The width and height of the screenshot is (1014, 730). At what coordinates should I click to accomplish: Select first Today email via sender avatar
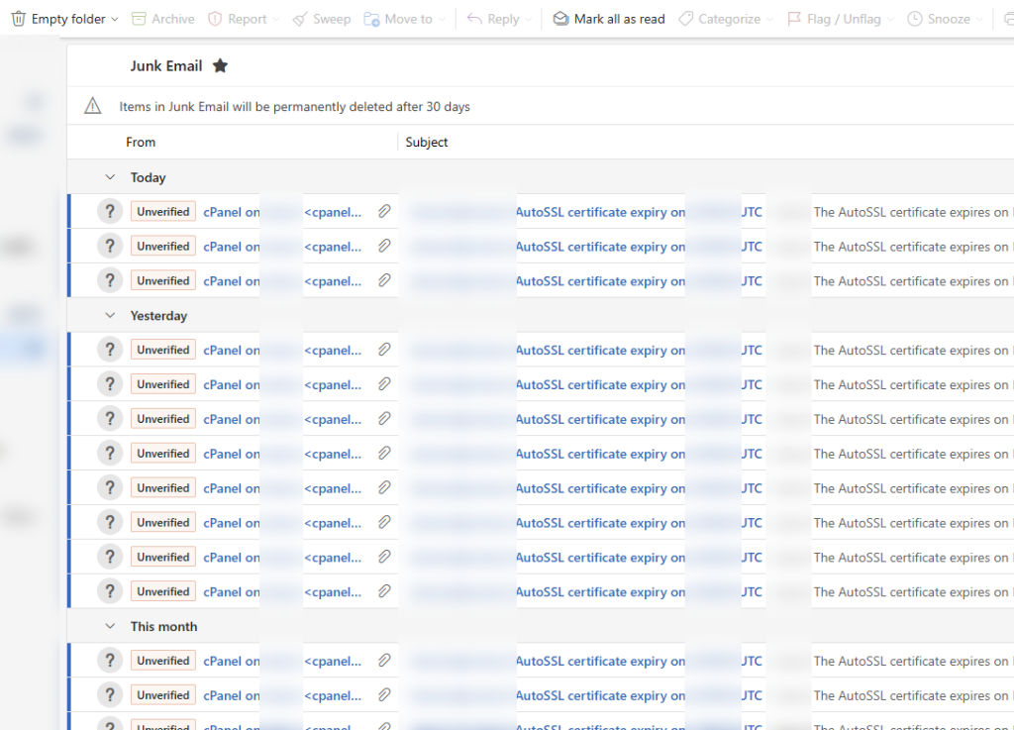tap(110, 211)
